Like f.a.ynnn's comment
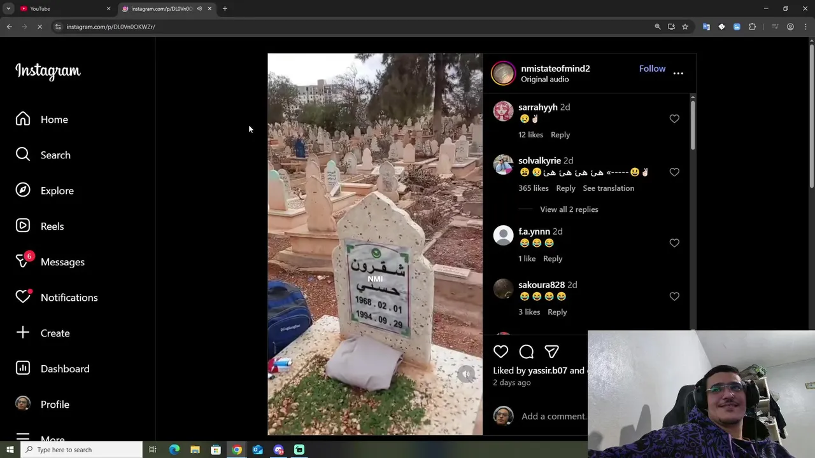The width and height of the screenshot is (815, 458). (674, 243)
